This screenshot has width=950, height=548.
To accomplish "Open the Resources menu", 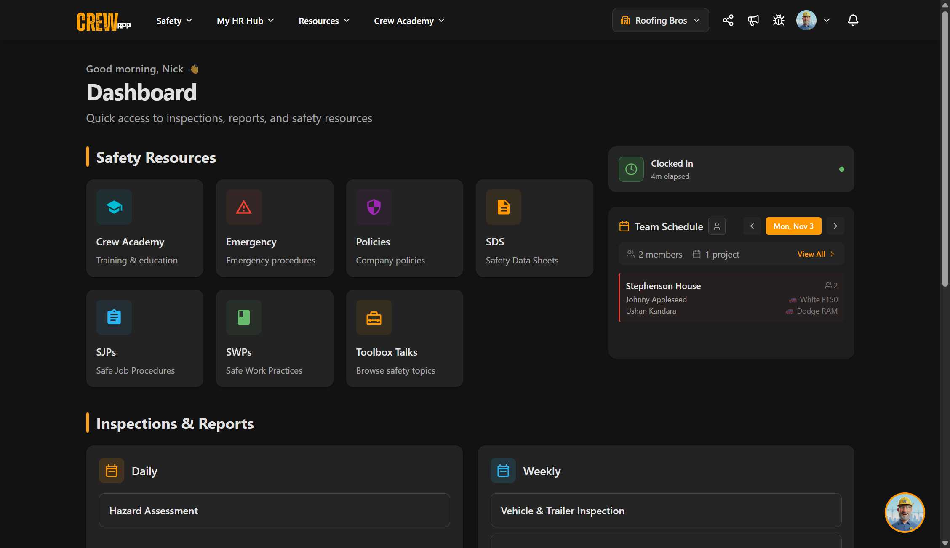I will click(324, 20).
